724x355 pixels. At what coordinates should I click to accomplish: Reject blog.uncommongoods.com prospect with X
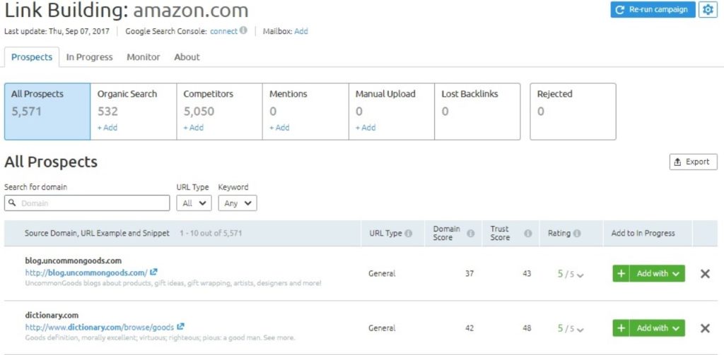705,274
